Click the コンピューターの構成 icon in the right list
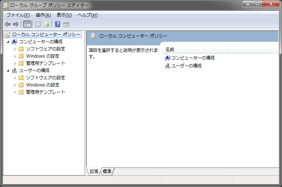The height and width of the screenshot is (187, 282). click(168, 58)
